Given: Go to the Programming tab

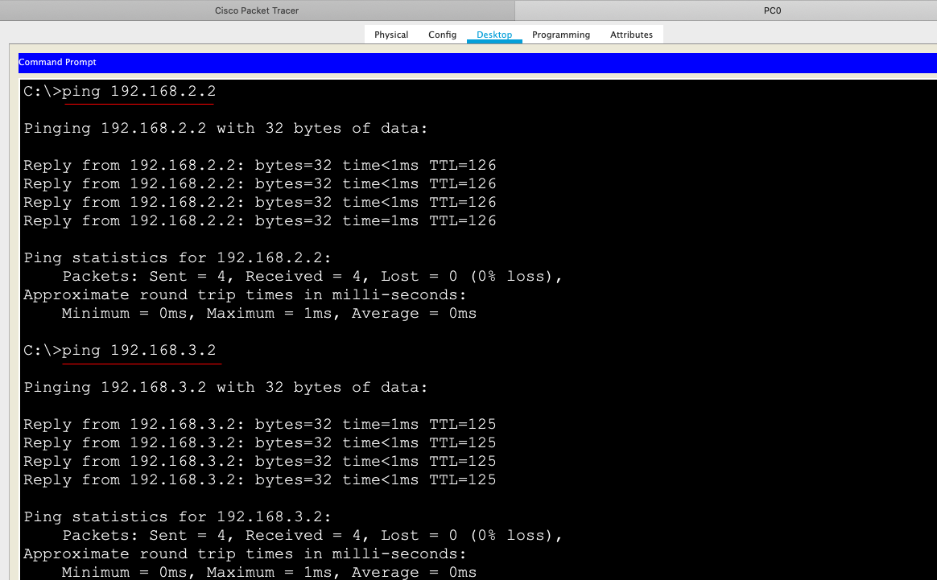Looking at the screenshot, I should pos(560,35).
